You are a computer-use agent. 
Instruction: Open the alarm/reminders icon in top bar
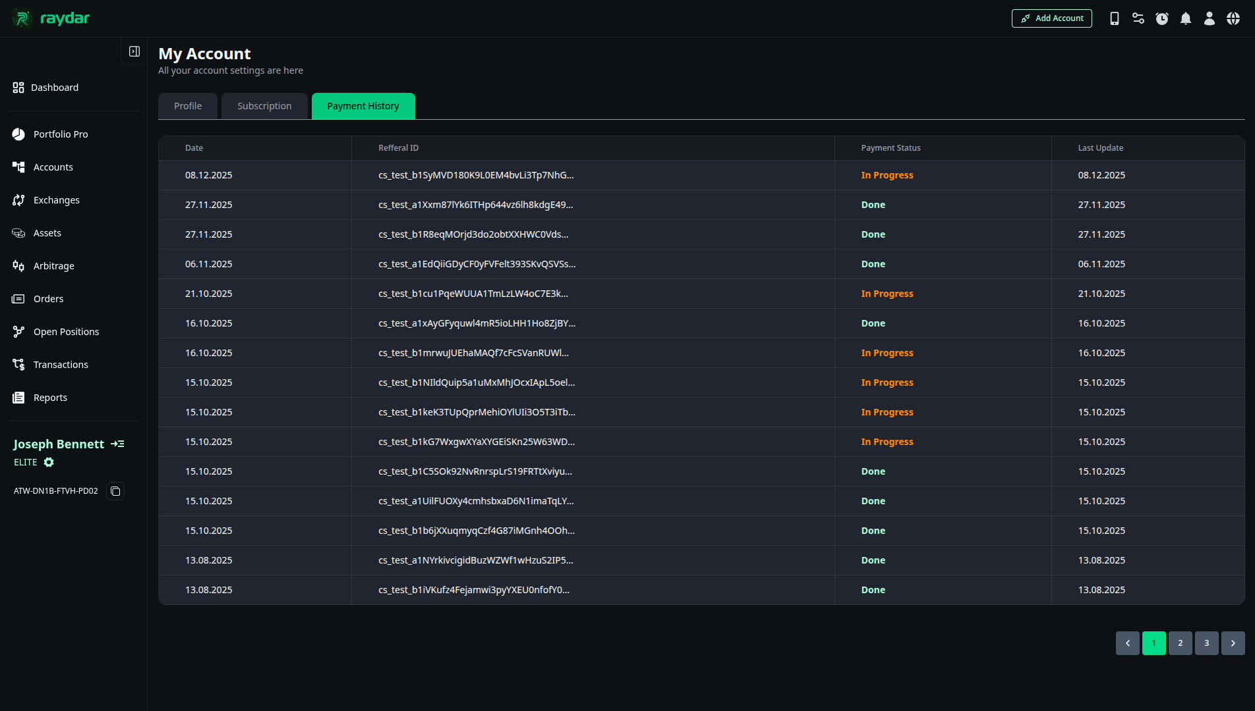click(1162, 18)
